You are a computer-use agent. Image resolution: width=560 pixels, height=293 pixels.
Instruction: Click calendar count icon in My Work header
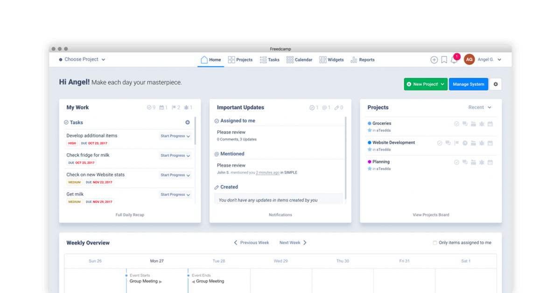pos(163,107)
